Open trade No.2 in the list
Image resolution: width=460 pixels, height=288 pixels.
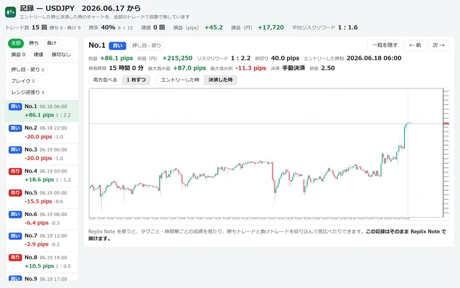pyautogui.click(x=42, y=132)
